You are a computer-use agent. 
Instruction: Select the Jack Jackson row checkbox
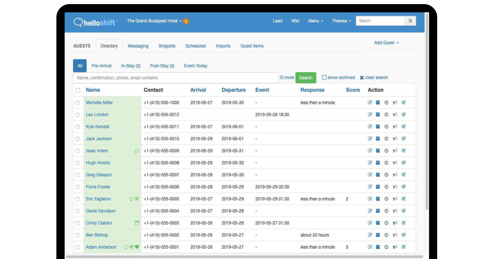point(78,139)
